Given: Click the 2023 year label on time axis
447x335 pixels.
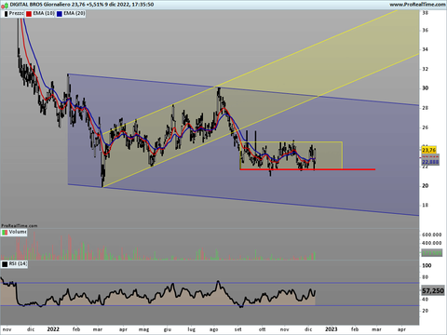Looking at the screenshot, I should 331,329.
